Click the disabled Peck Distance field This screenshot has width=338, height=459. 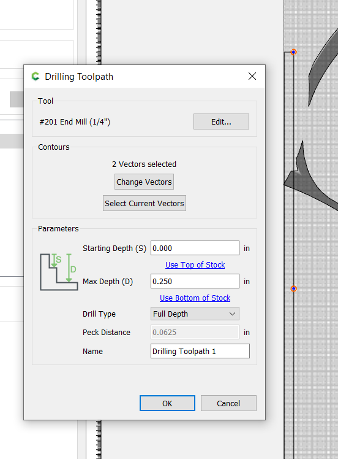coord(195,332)
